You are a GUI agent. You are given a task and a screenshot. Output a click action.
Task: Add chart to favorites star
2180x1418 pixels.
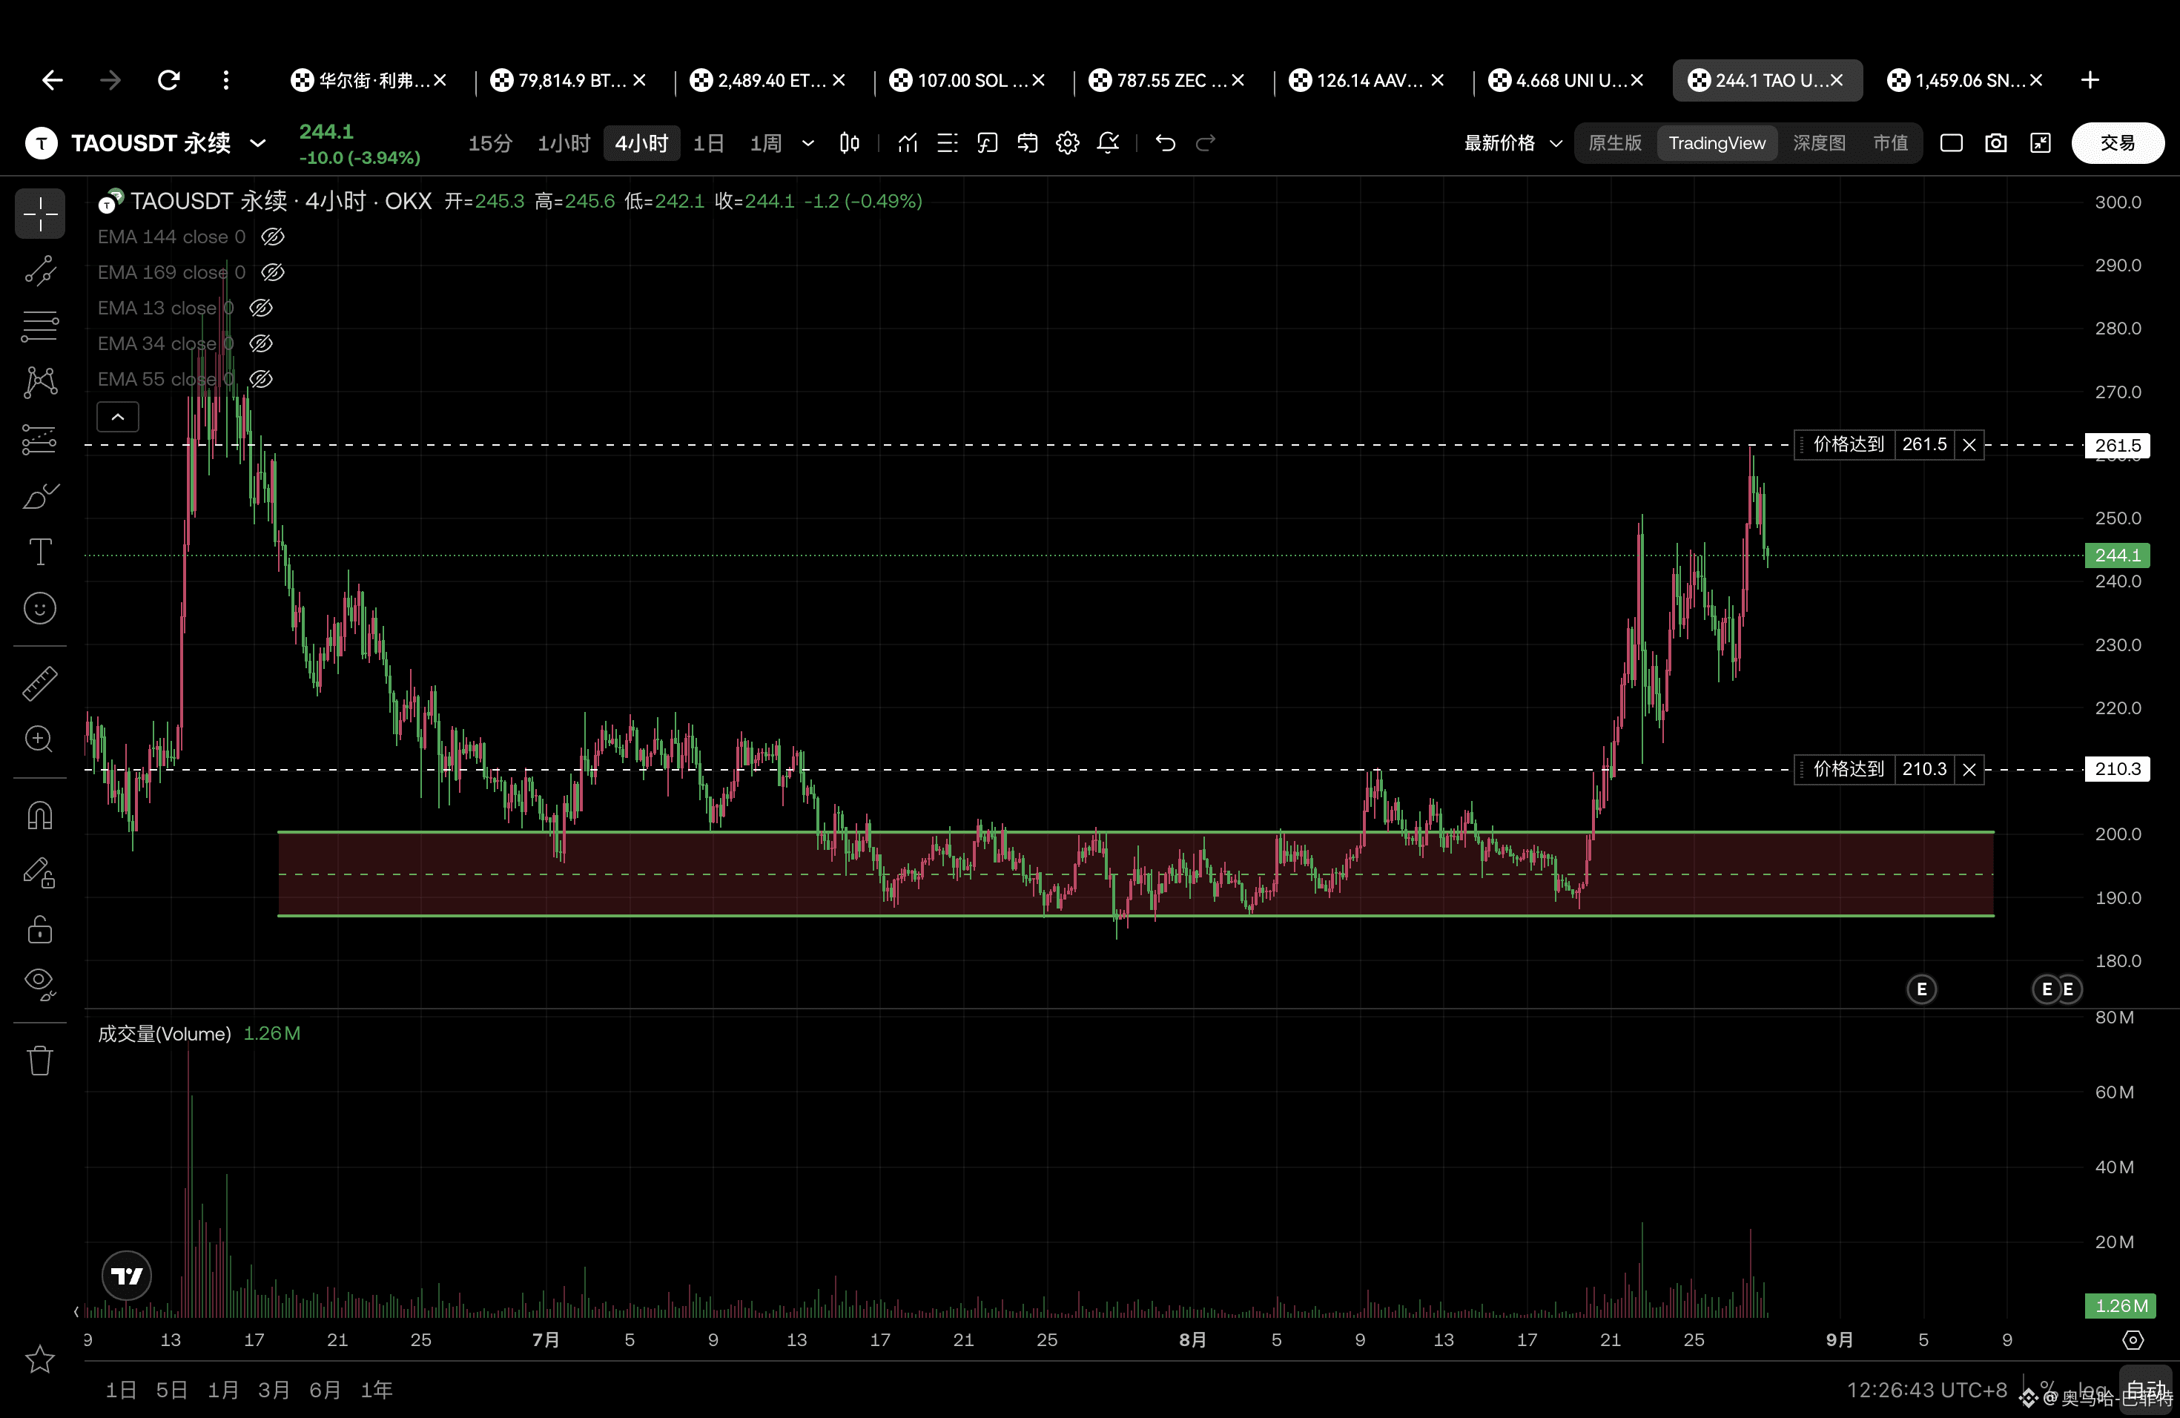pos(39,1359)
